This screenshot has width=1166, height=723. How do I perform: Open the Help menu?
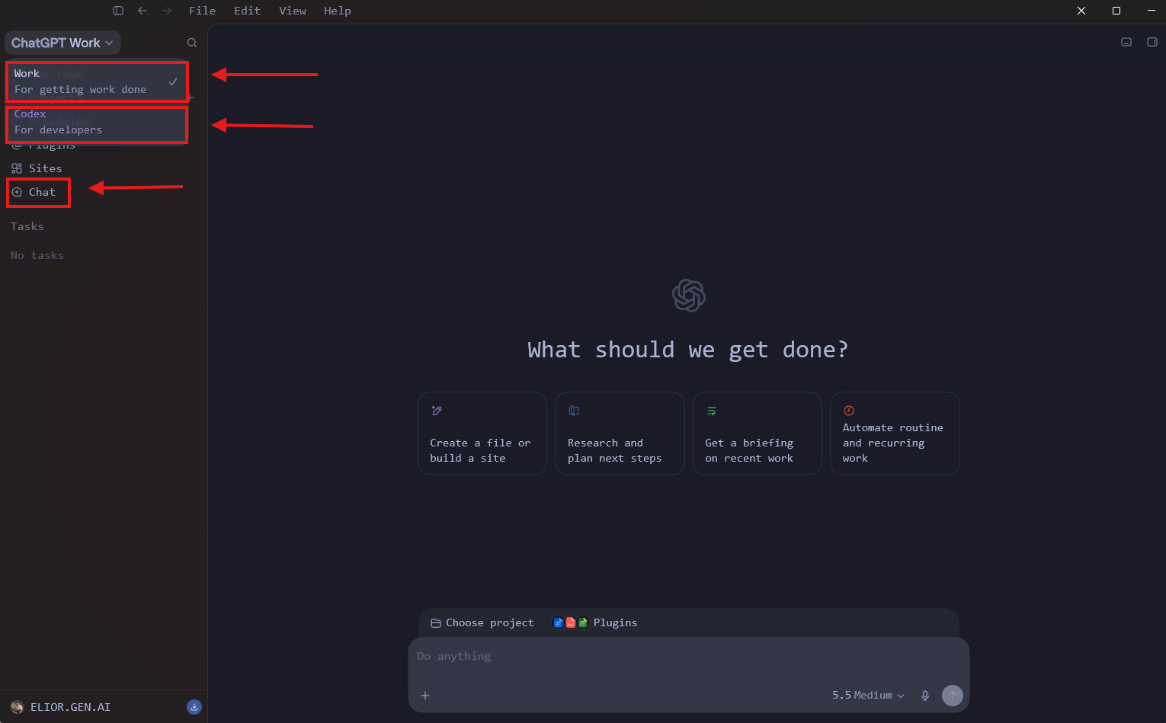point(338,11)
